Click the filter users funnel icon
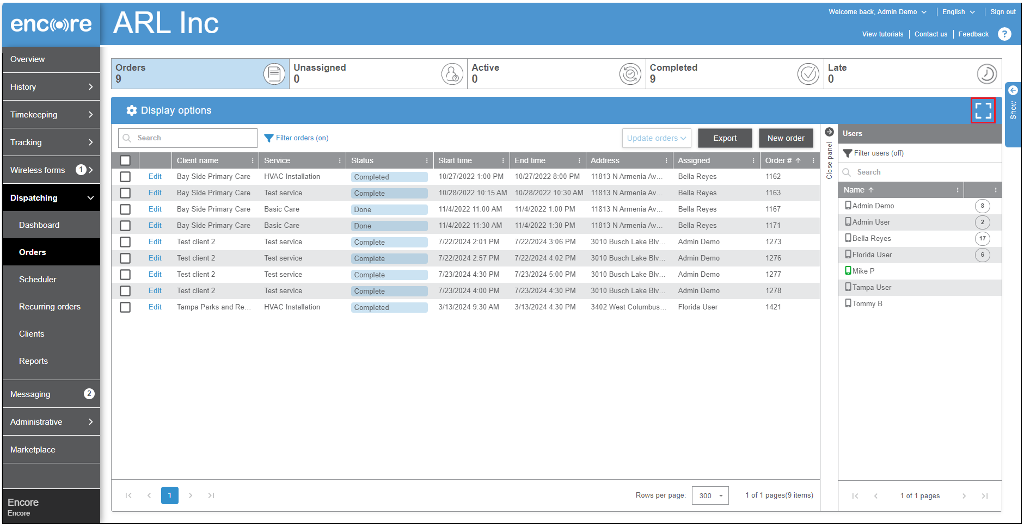The width and height of the screenshot is (1024, 527). click(x=848, y=153)
